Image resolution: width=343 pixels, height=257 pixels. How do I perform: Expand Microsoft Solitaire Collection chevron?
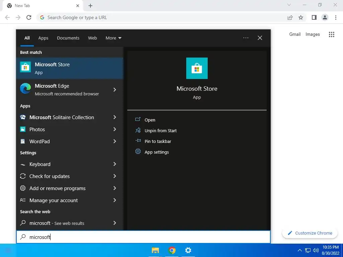coord(115,117)
